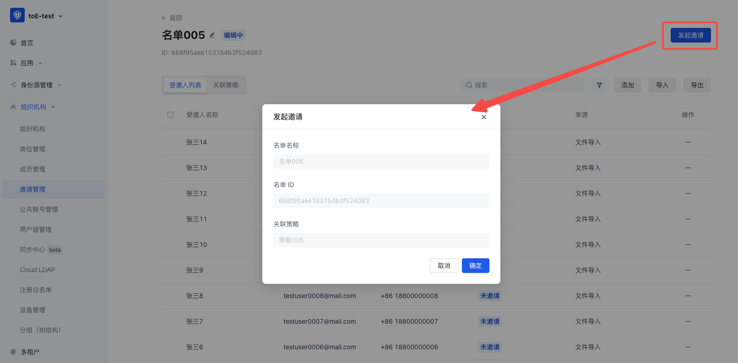Screen dimensions: 738x363
Task: Click the filter funnel icon
Action: click(x=599, y=85)
